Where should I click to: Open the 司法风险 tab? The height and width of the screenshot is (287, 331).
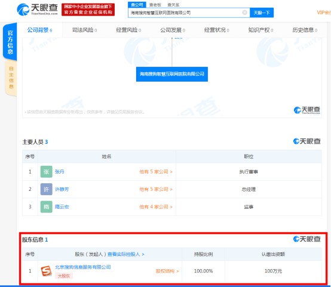pos(84,30)
